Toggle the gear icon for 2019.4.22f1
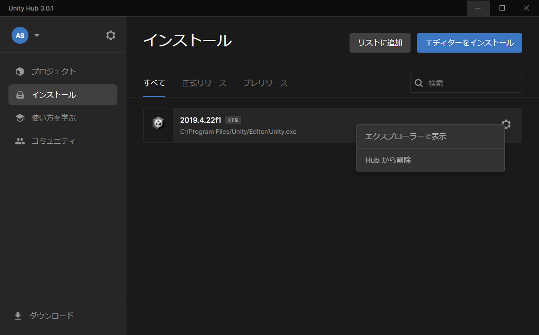 (506, 124)
